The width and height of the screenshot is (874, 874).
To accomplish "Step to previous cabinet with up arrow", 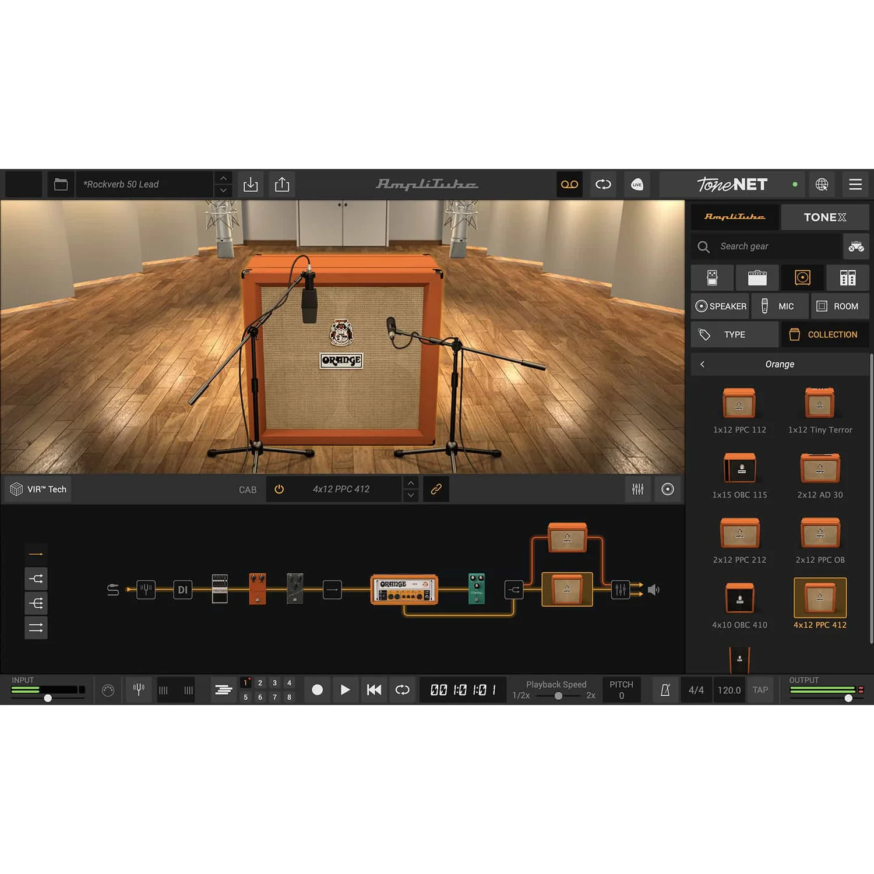I will pos(411,483).
